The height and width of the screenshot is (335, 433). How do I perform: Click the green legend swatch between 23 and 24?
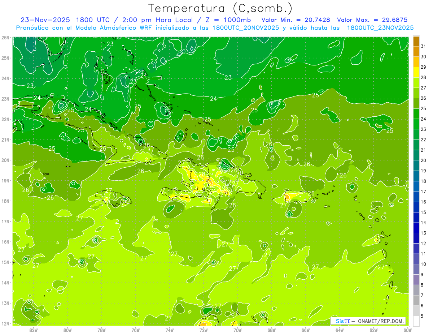click(416, 124)
